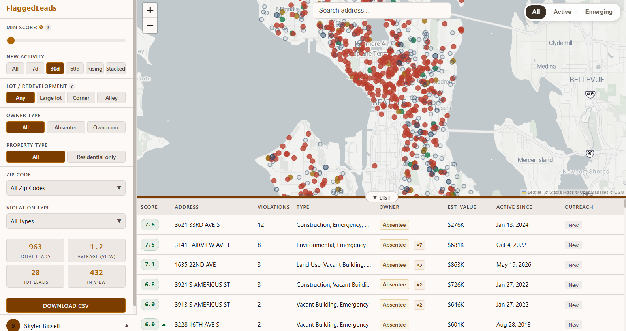Select the Stacked activity filter
This screenshot has height=331, width=626.
[116, 69]
